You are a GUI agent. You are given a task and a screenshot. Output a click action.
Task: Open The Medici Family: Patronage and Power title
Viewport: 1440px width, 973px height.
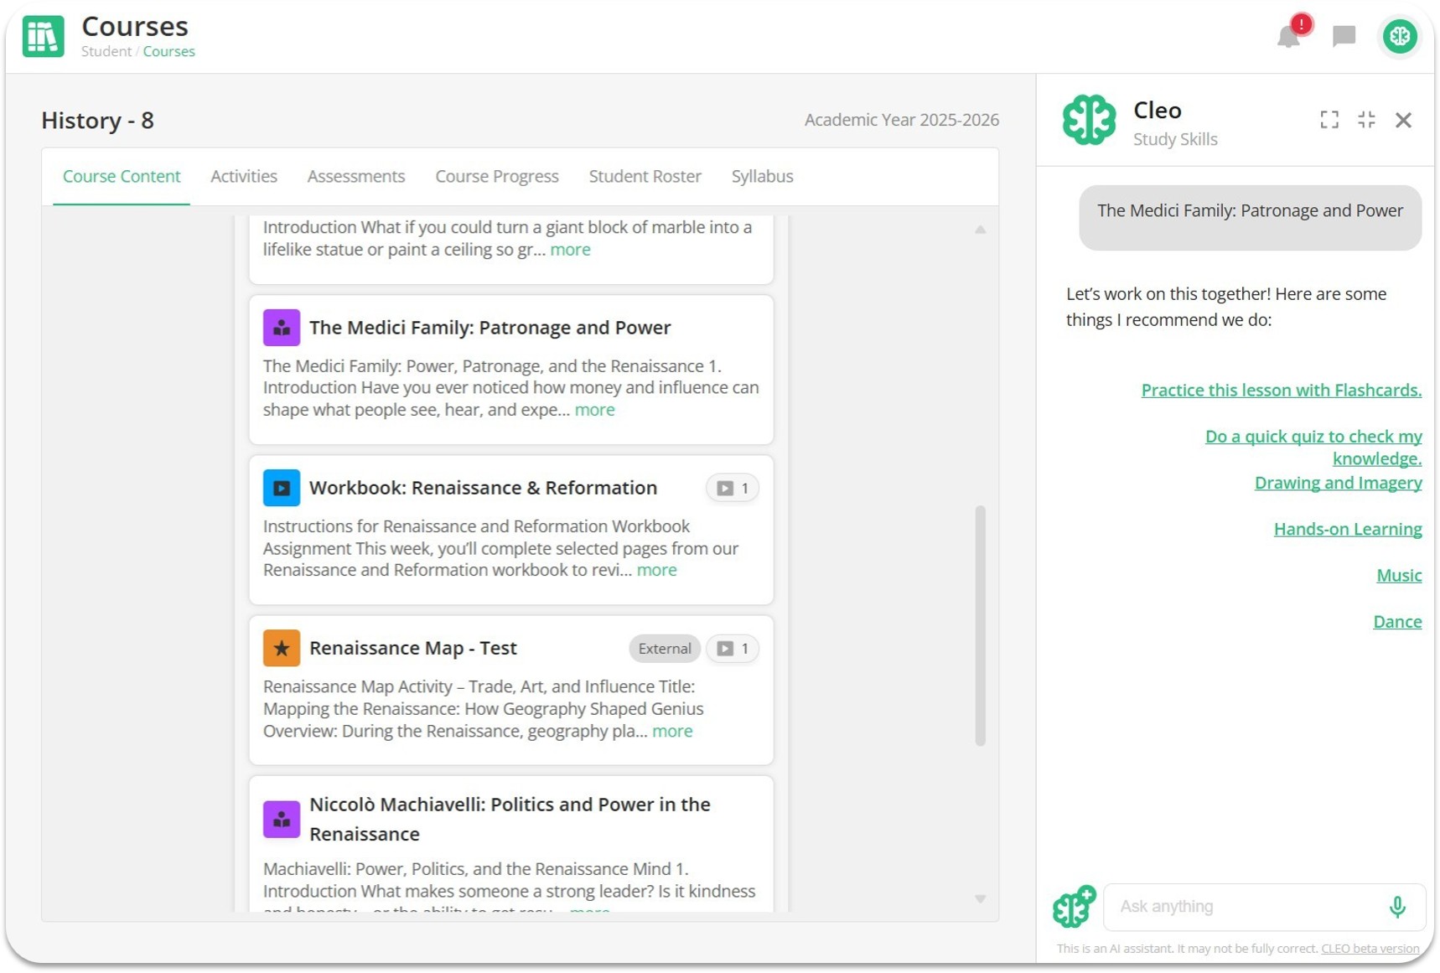tap(490, 328)
